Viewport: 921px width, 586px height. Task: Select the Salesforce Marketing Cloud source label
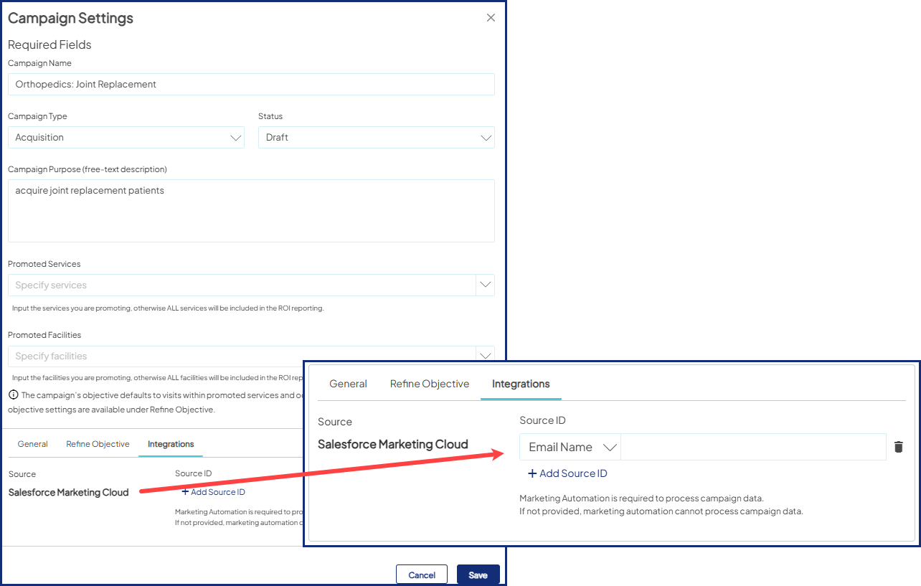point(392,443)
